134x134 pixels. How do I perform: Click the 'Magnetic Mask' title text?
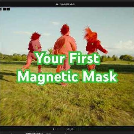click(x=67, y=4)
